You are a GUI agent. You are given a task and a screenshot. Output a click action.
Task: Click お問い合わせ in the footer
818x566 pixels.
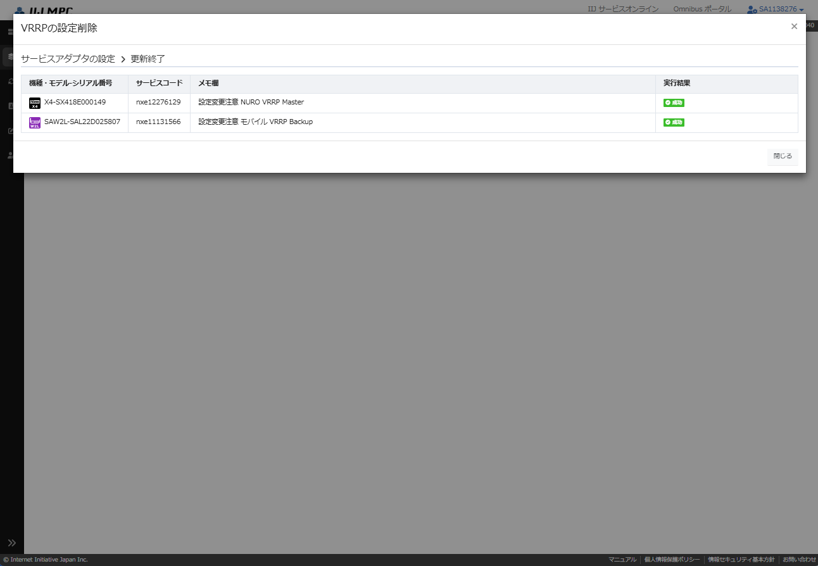coord(799,560)
